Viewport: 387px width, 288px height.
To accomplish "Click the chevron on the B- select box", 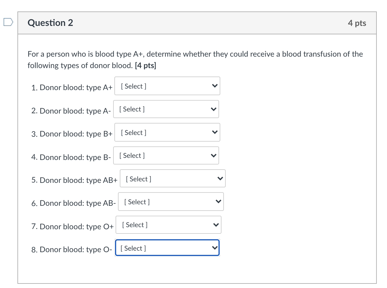I will tap(213, 155).
